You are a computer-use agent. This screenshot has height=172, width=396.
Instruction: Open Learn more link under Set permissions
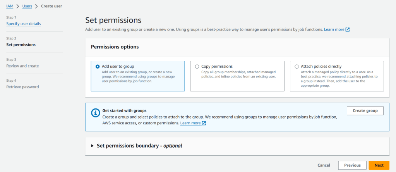334,29
